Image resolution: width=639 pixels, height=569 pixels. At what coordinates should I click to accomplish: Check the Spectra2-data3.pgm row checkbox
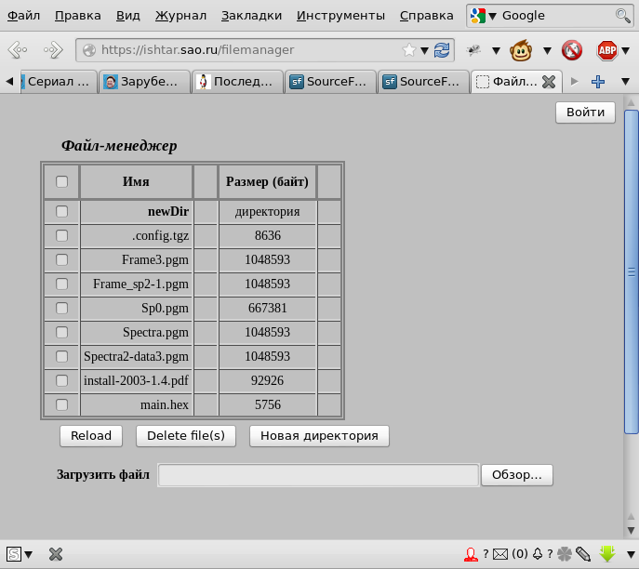point(62,356)
